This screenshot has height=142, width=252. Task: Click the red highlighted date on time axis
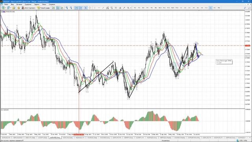[79, 134]
